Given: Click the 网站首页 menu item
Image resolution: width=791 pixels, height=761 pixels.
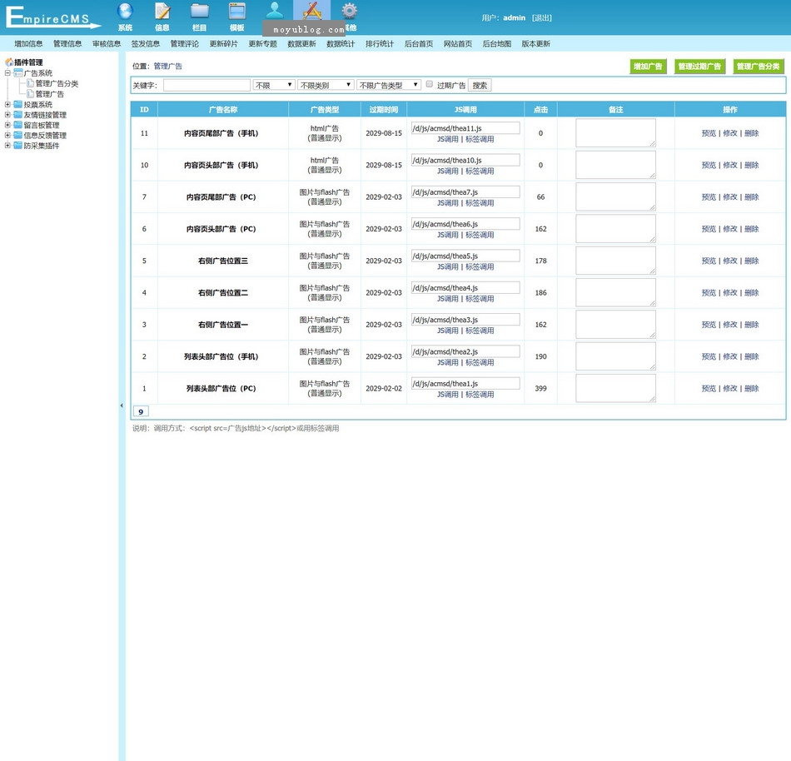Looking at the screenshot, I should (x=458, y=44).
